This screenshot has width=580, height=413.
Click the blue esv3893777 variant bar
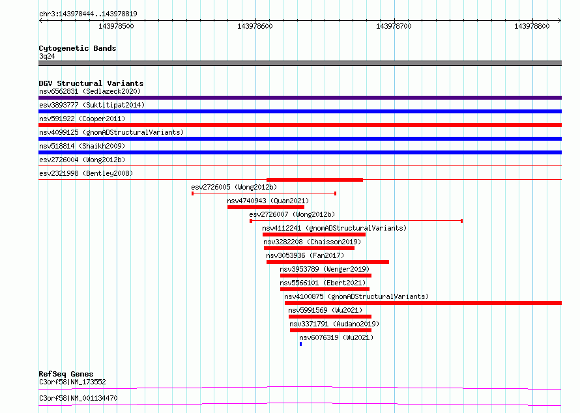click(300, 111)
